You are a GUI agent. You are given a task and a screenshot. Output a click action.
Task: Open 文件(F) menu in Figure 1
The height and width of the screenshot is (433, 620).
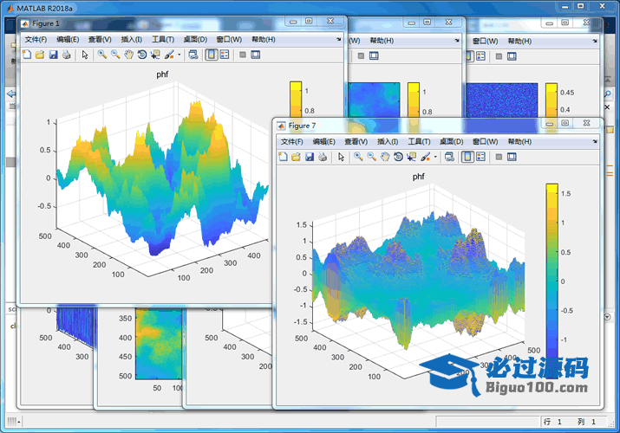[x=36, y=40]
